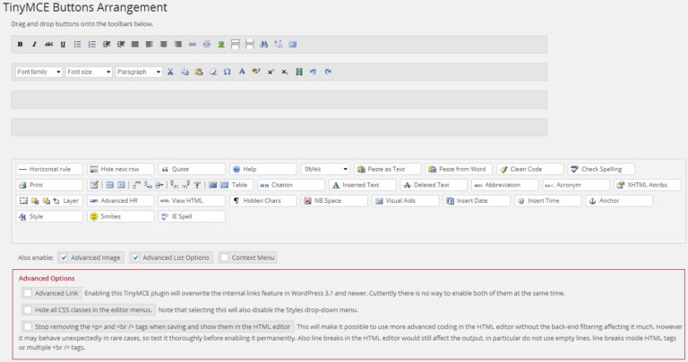
Task: Select the Horizontal rule button
Action: pyautogui.click(x=49, y=169)
